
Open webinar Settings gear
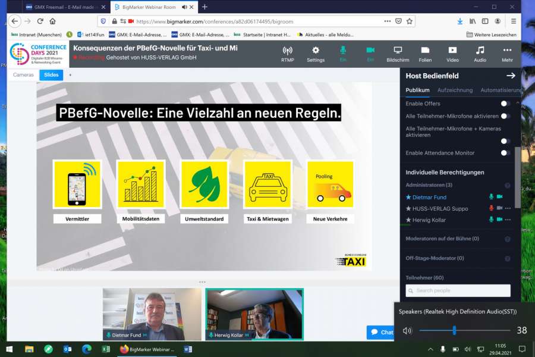click(x=316, y=54)
